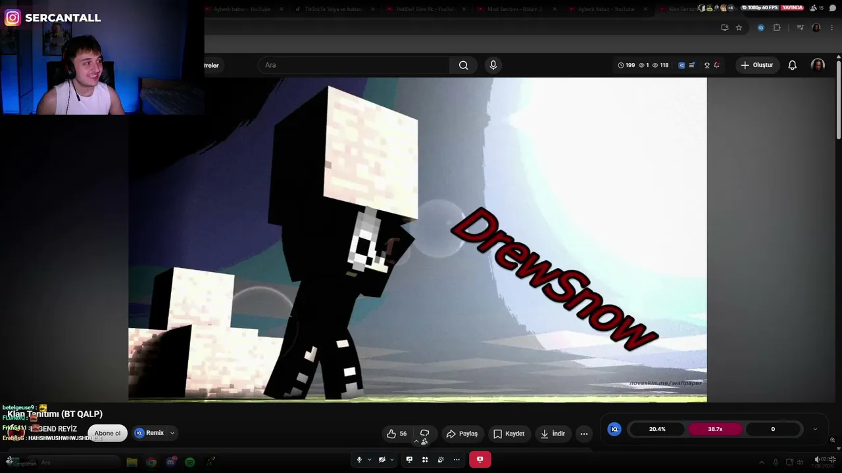Dislike the video
Screen dimensions: 842x473
click(425, 434)
